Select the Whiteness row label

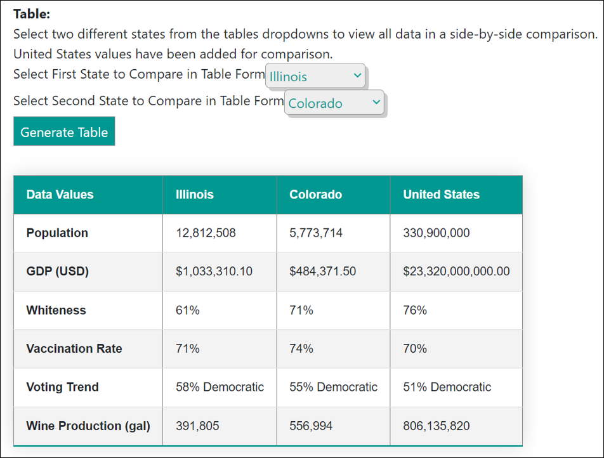pyautogui.click(x=56, y=310)
